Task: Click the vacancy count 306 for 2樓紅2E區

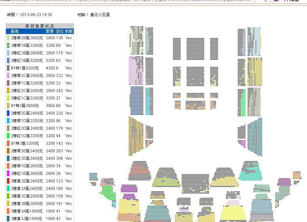Action: click(x=59, y=158)
